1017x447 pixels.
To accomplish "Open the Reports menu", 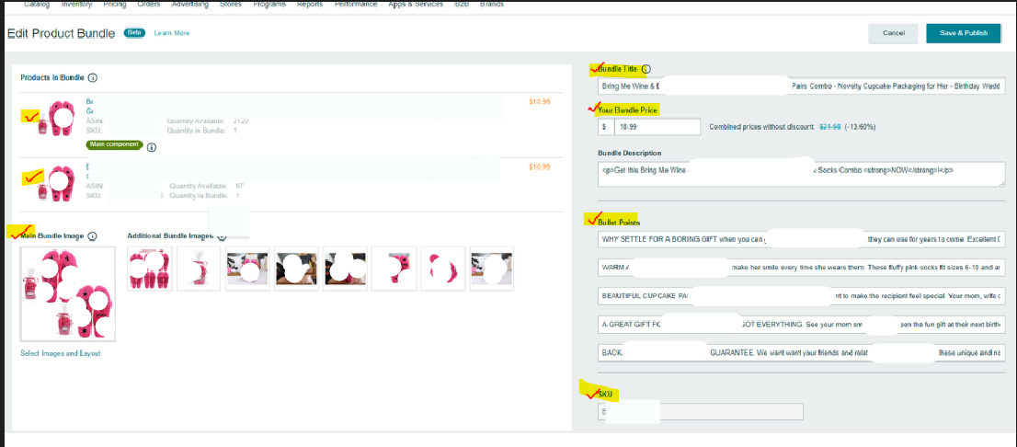I will tap(310, 4).
